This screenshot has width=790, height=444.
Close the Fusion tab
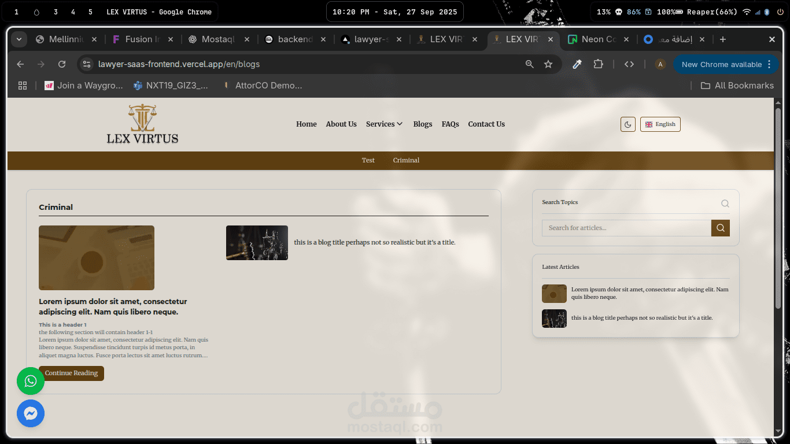pos(171,39)
